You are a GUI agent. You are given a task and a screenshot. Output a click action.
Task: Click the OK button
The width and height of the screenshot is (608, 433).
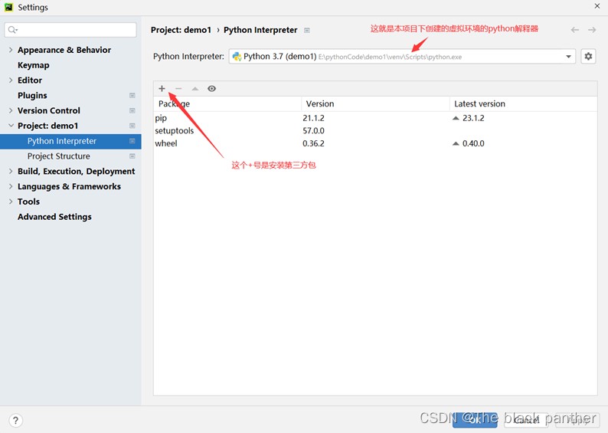(x=475, y=420)
